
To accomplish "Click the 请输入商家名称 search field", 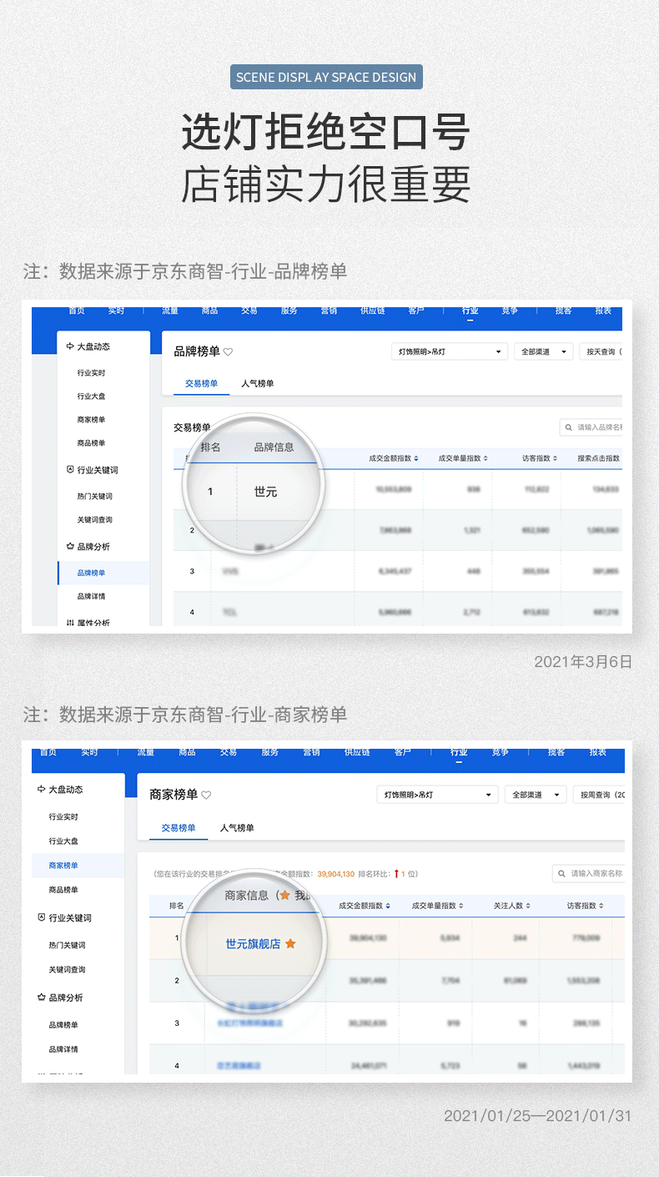I will pos(596,873).
